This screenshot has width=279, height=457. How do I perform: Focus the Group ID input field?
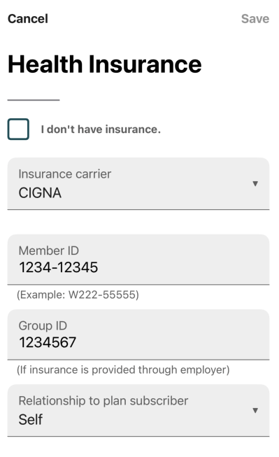(138, 335)
